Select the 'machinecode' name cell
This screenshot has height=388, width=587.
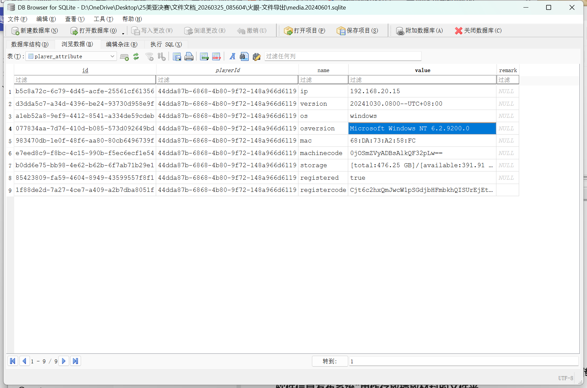pos(323,153)
